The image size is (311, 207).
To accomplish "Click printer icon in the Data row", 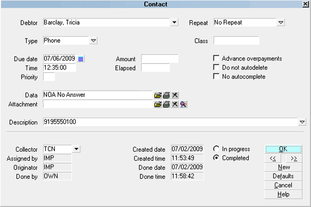I will [166, 95].
